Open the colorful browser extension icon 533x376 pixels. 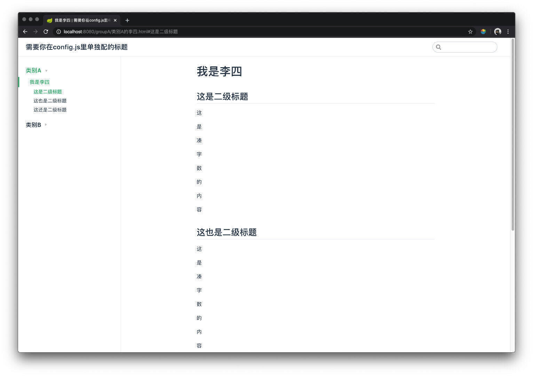[483, 32]
